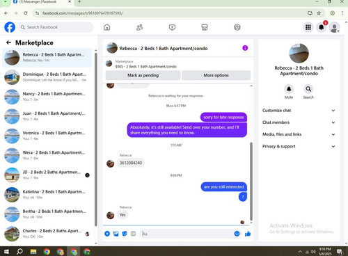Image resolution: width=348 pixels, height=256 pixels.
Task: Click the chat messages vertical scrollbar
Action: [x=251, y=181]
